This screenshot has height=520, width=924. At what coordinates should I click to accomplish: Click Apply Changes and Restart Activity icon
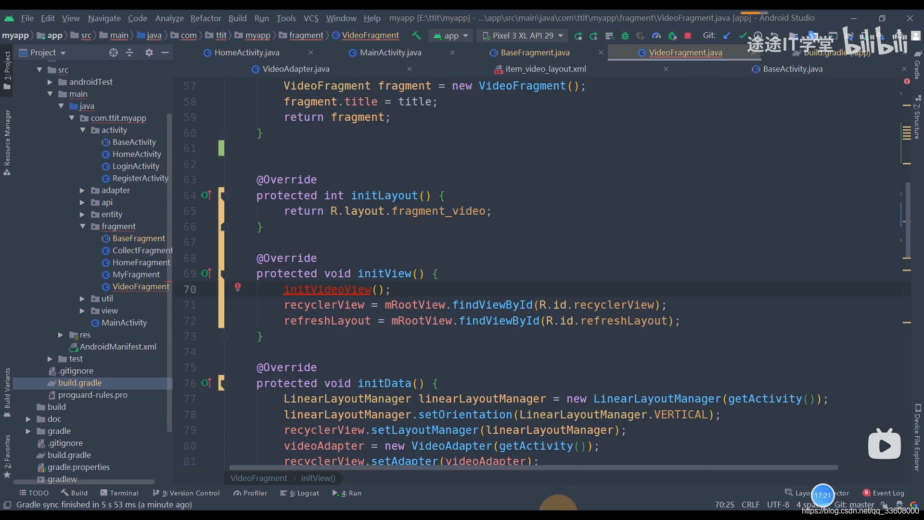pos(594,36)
